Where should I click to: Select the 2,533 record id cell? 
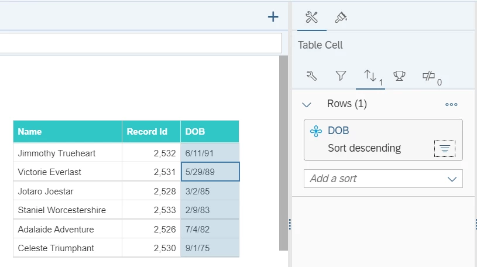[151, 210]
